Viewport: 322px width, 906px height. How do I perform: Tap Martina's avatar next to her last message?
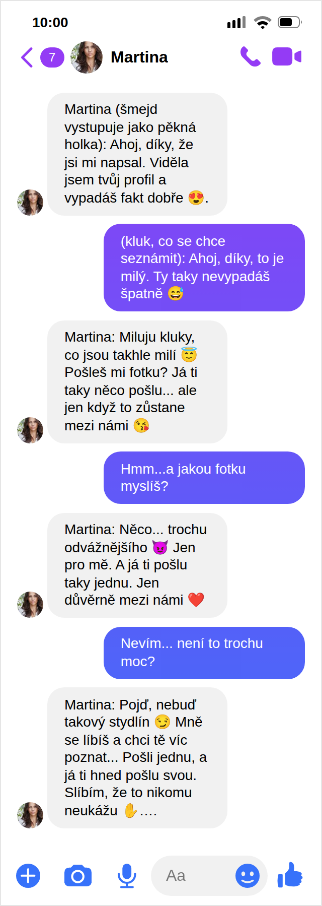click(x=30, y=816)
